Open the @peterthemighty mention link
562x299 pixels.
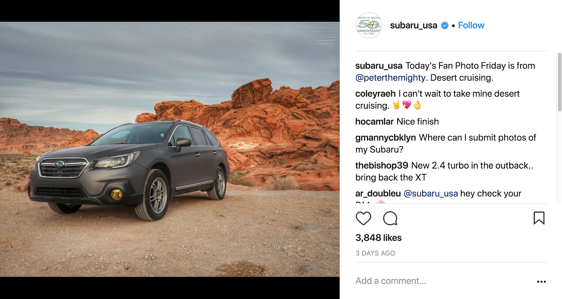tap(390, 77)
